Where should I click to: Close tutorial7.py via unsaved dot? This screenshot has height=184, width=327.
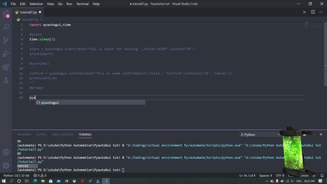(x=40, y=12)
